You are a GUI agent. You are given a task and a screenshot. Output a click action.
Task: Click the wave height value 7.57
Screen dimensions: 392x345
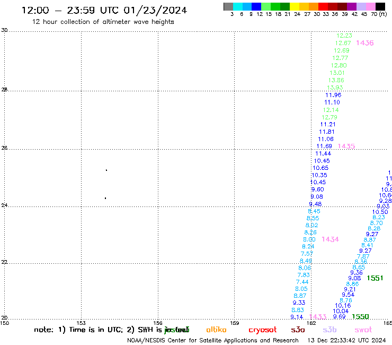pyautogui.click(x=307, y=254)
